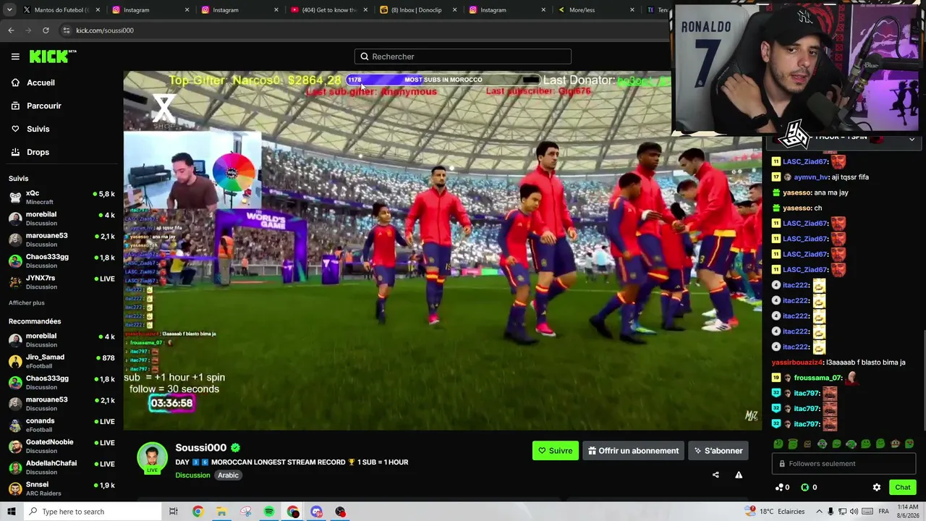Open the Discussion category link
This screenshot has width=926, height=521.
[192, 475]
